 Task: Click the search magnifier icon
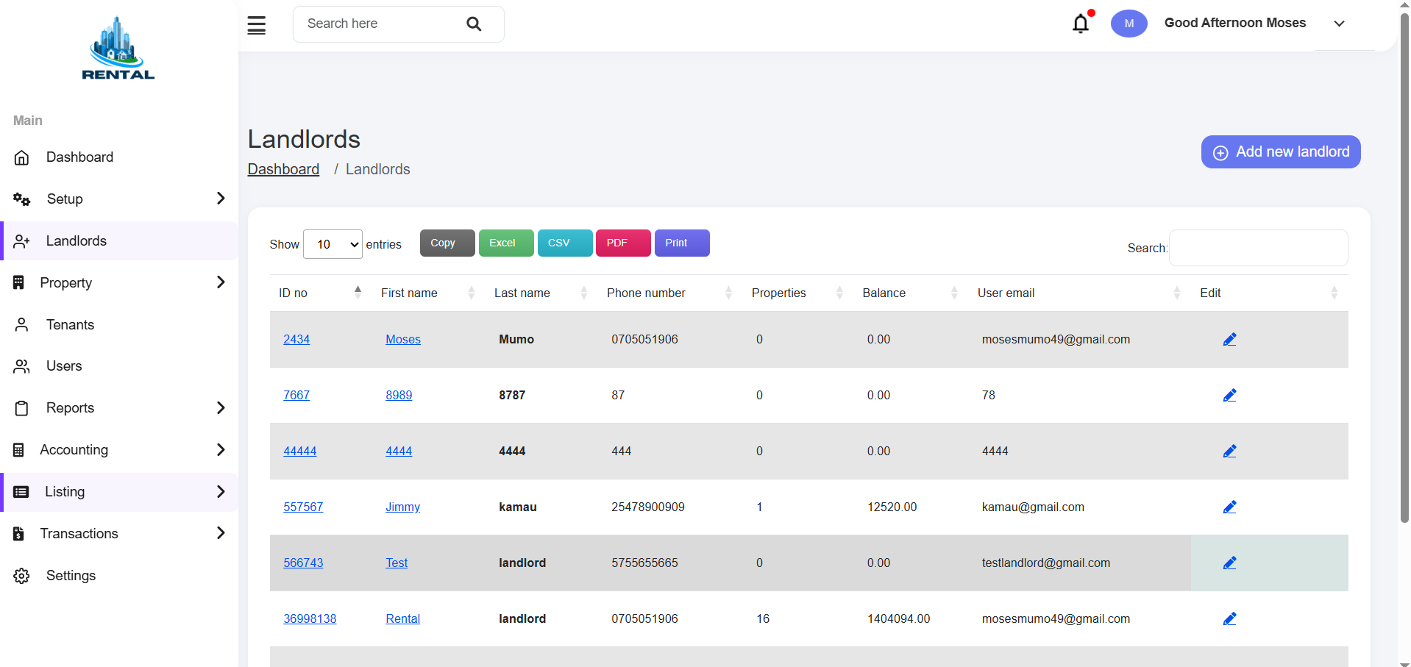474,24
